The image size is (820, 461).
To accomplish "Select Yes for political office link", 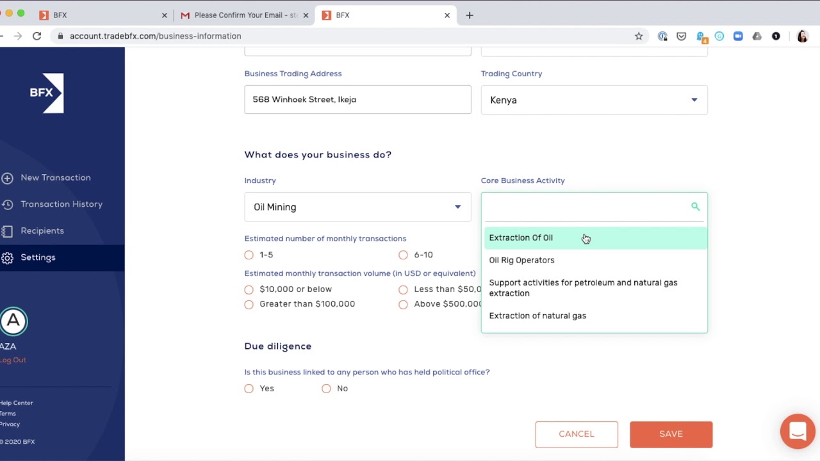I will click(x=249, y=389).
